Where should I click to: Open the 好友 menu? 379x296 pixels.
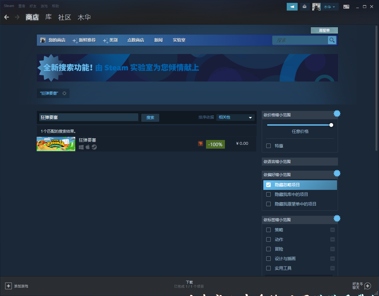pyautogui.click(x=33, y=6)
